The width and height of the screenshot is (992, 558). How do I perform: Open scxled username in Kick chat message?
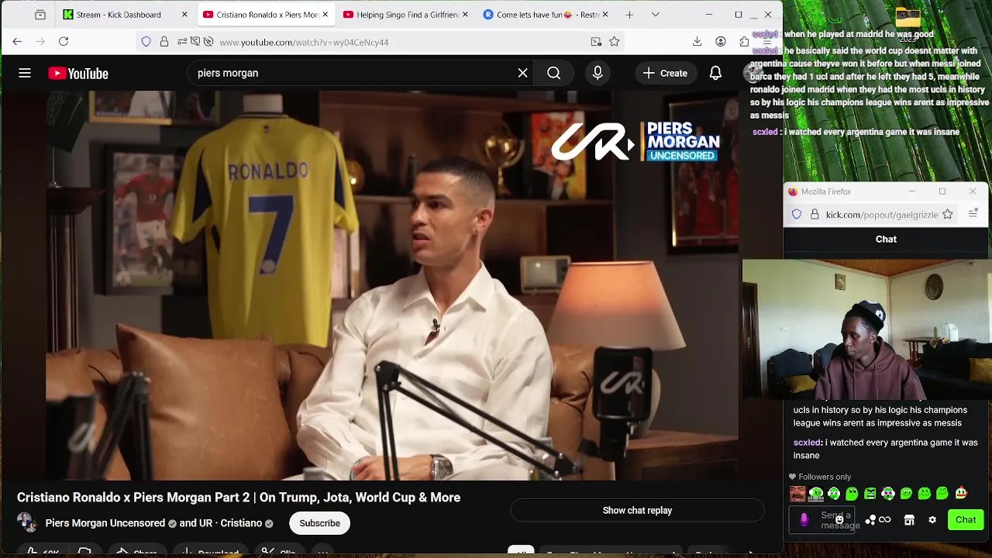click(807, 443)
